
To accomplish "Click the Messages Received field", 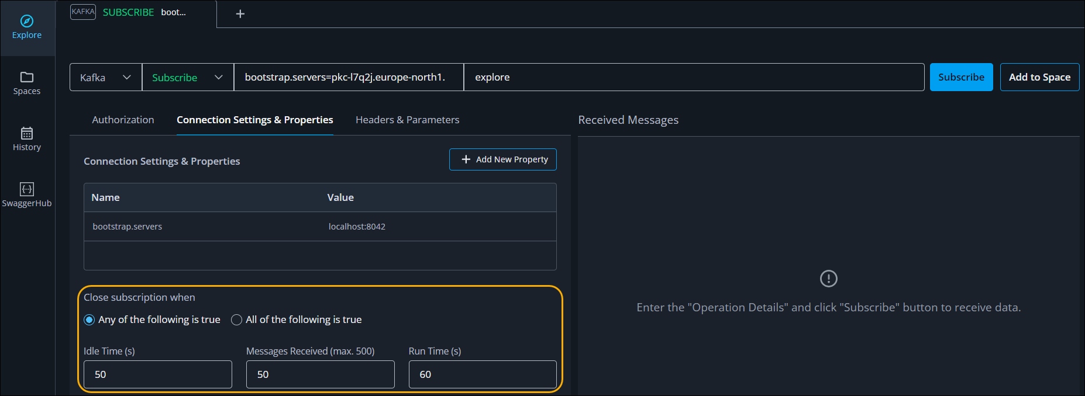I will tap(321, 374).
